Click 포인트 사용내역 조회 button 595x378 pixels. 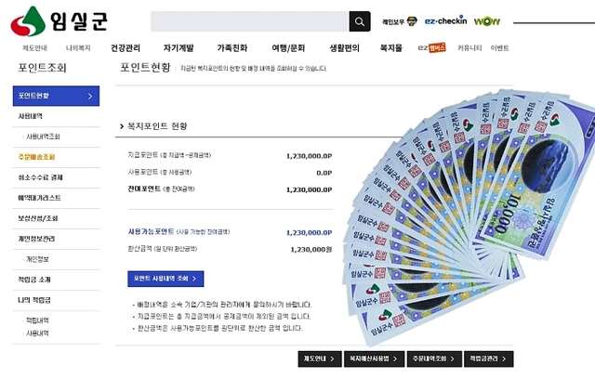(165, 278)
